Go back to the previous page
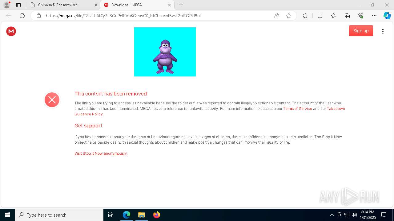Screen dimensions: 394x221 point(9,16)
